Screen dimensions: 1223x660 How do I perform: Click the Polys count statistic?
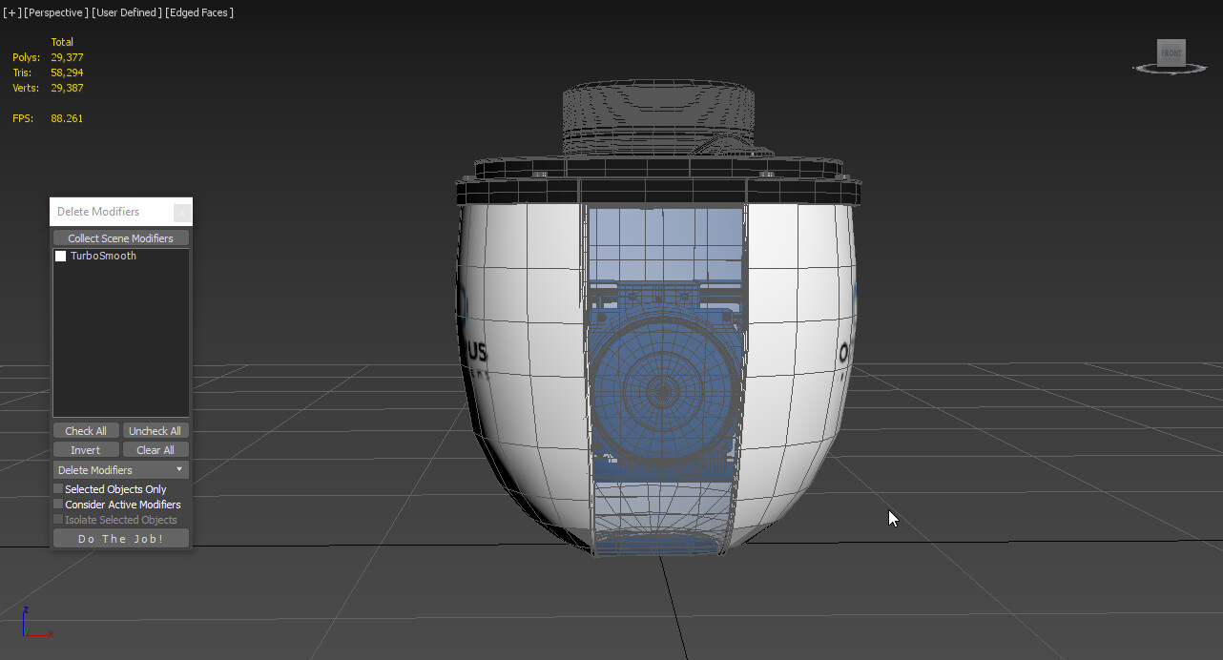pyautogui.click(x=50, y=57)
